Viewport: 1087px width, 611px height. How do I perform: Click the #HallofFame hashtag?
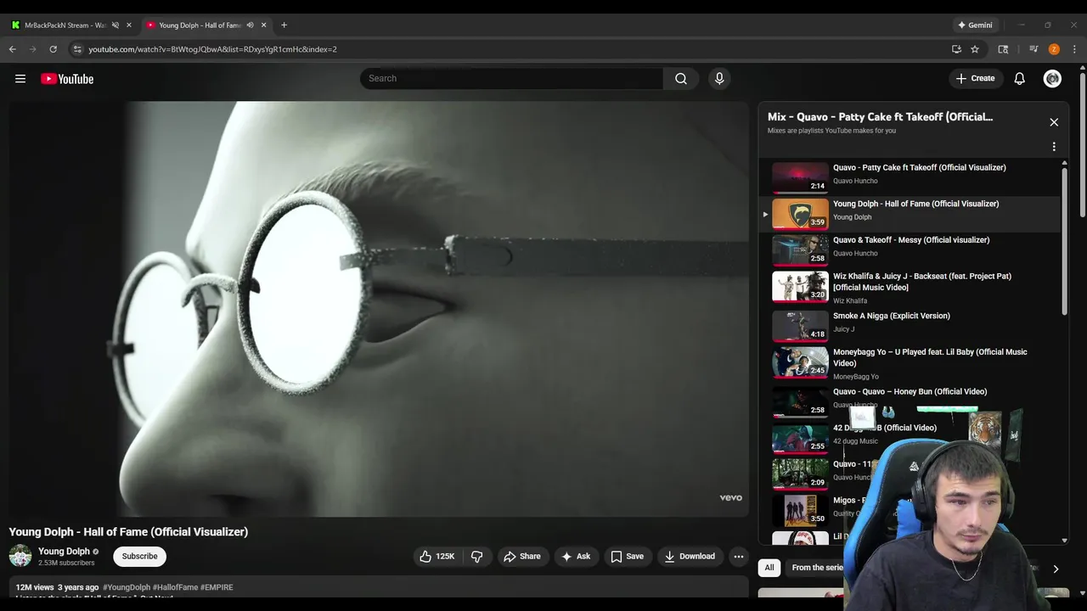[175, 587]
